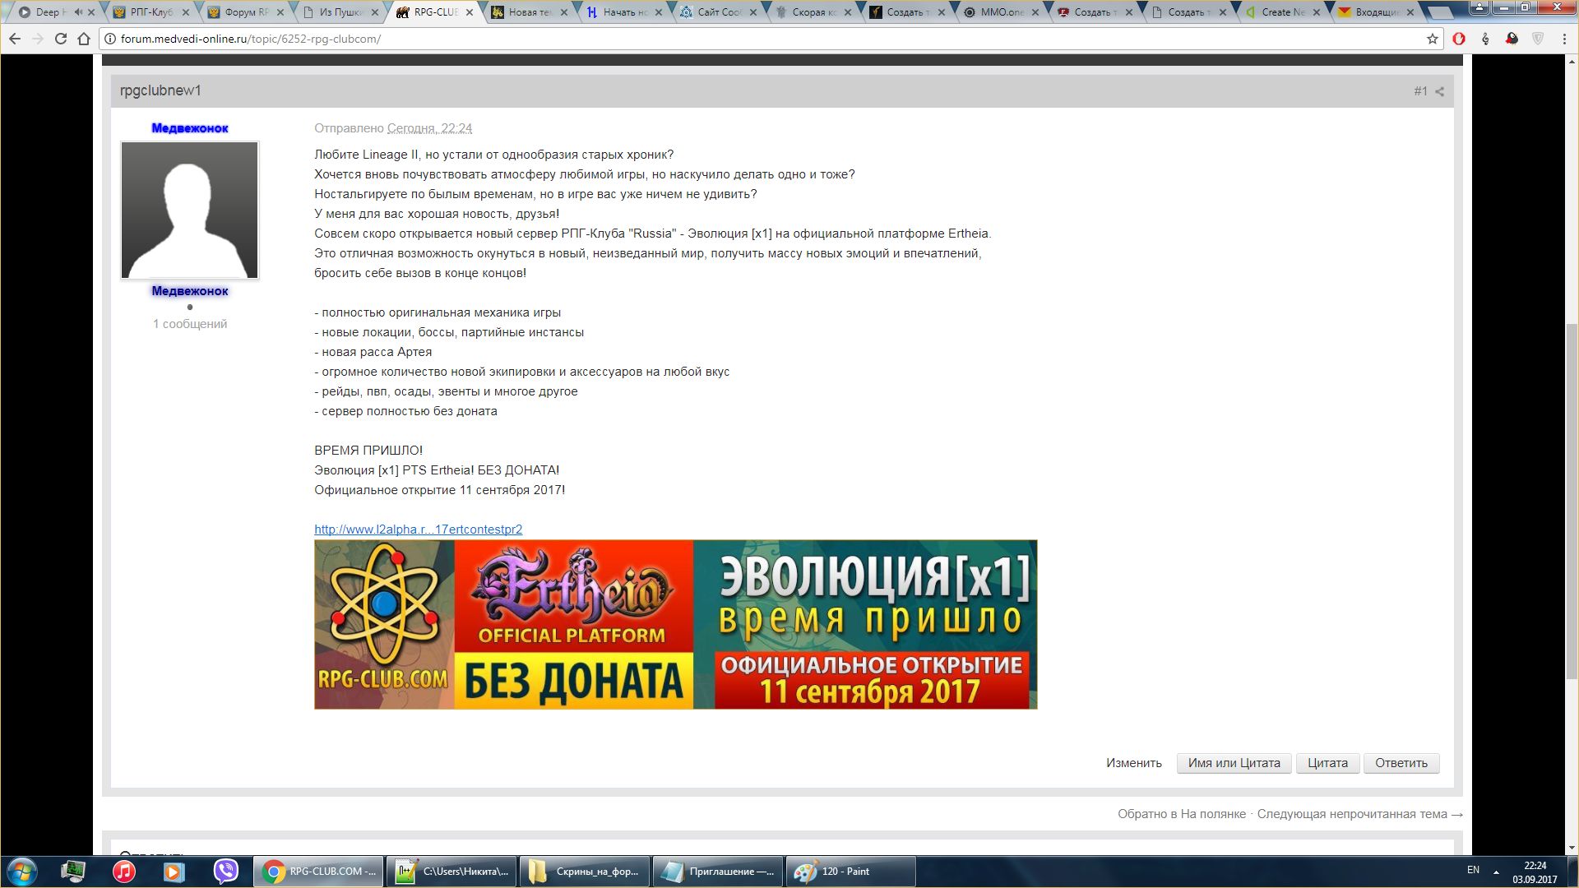Switch to 'Скрины_на_фор...' folder window
This screenshot has height=888, width=1579.
pyautogui.click(x=585, y=872)
